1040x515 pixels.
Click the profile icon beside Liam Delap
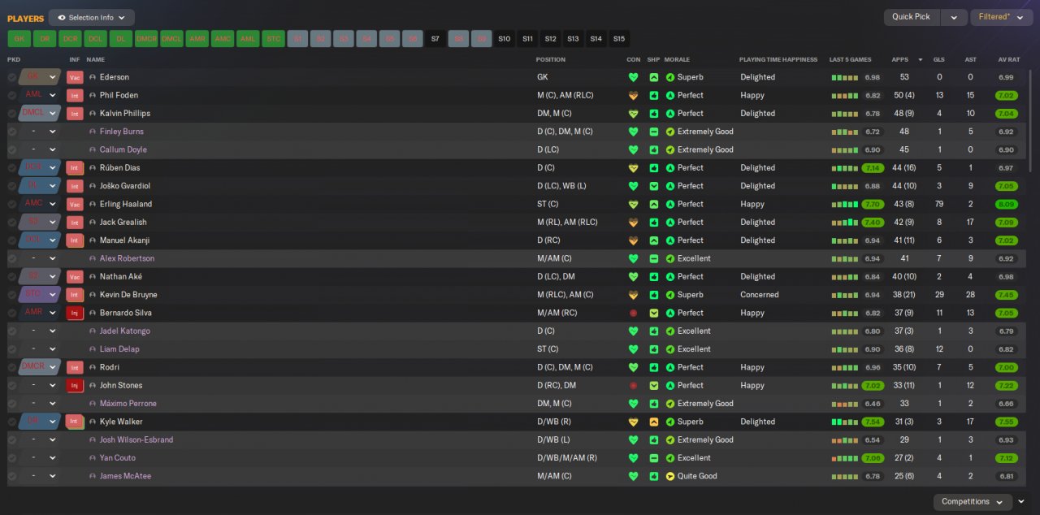coord(93,349)
